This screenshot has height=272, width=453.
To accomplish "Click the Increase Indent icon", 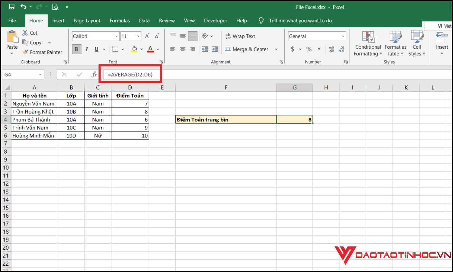I will click(x=215, y=49).
